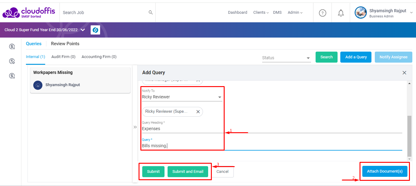
Task: Click the user profile avatar
Action: (360, 13)
